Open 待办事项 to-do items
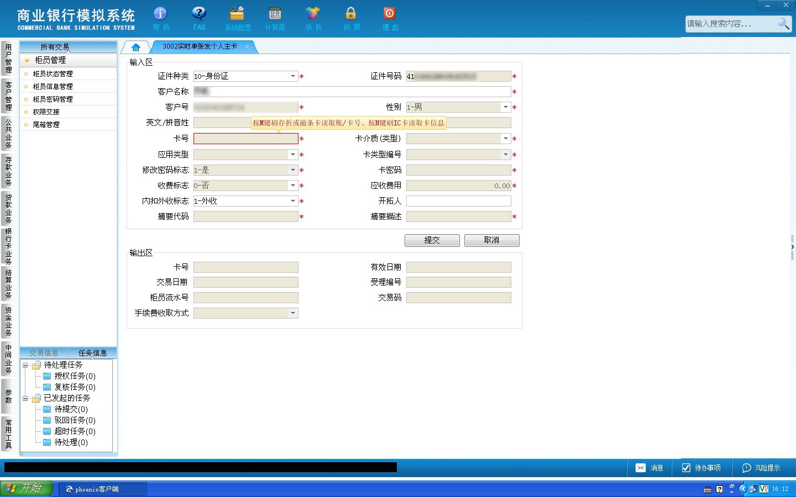Screen dimensions: 796x497 click(x=701, y=468)
